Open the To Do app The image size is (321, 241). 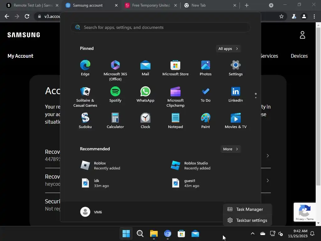pos(206,94)
